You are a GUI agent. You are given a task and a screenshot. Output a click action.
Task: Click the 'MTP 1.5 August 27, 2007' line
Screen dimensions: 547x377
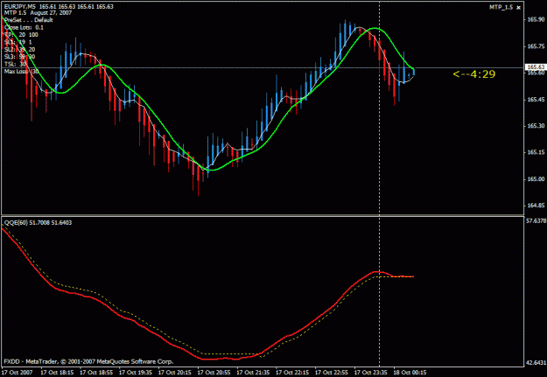click(x=38, y=13)
